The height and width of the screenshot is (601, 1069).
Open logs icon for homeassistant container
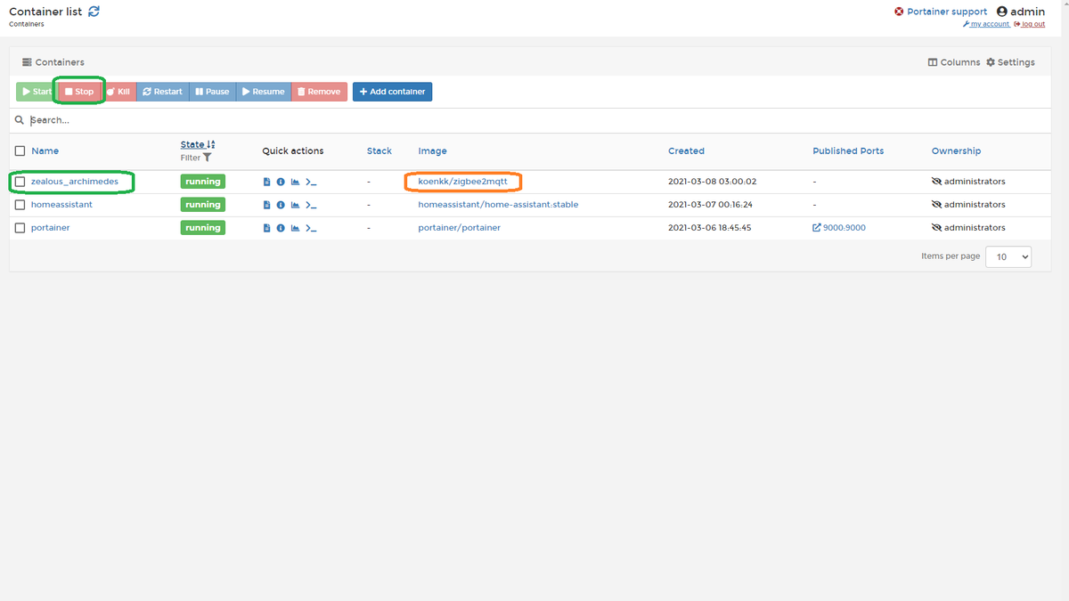(x=266, y=205)
